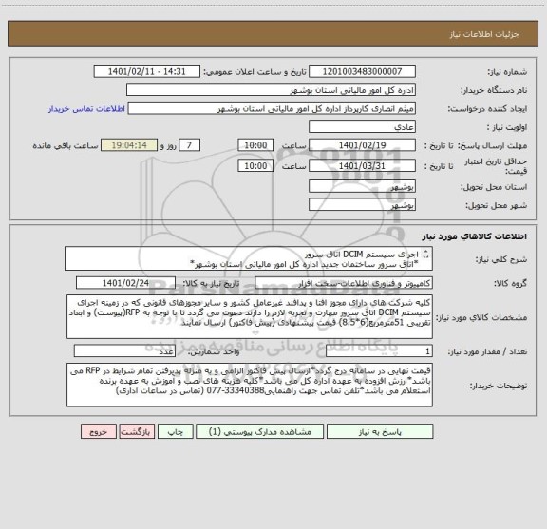Viewport: 547px width, 529px height.
Task: Click the price validity date 1401/03/31
Action: (x=362, y=166)
